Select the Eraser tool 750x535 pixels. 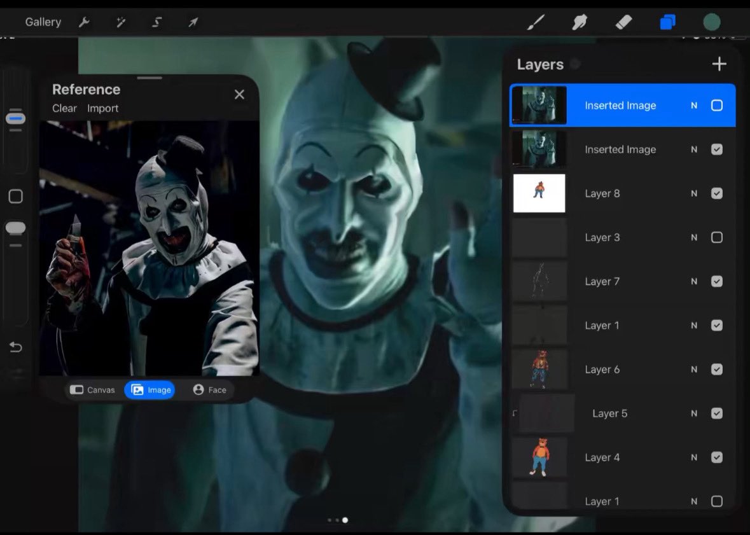(623, 22)
